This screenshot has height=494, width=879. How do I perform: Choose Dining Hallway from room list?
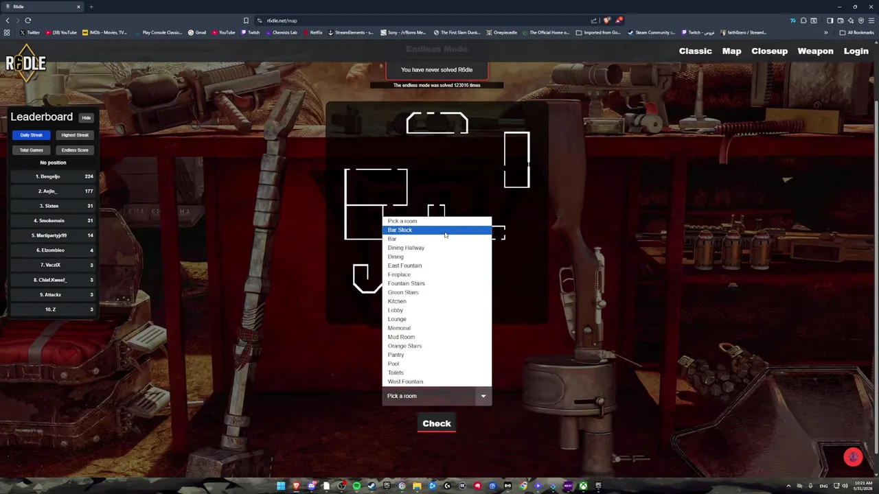pyautogui.click(x=437, y=248)
